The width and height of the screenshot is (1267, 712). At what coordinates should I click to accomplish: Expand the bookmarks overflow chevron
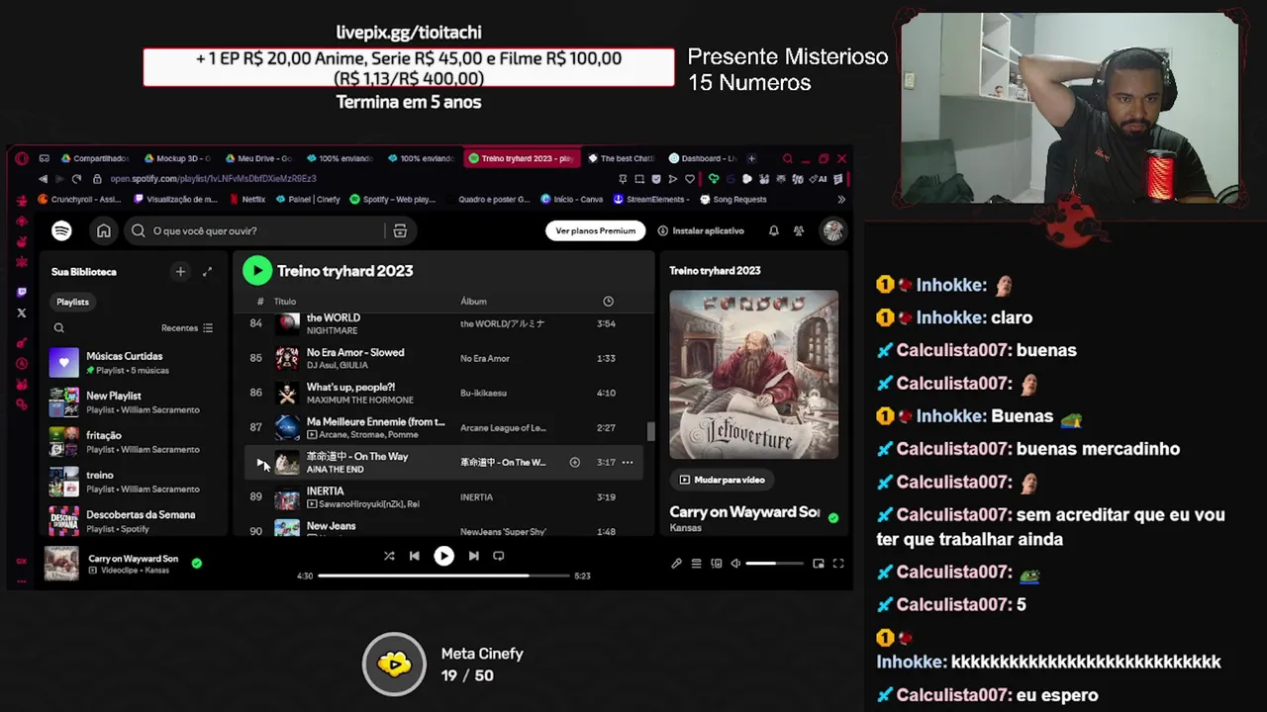pyautogui.click(x=841, y=199)
